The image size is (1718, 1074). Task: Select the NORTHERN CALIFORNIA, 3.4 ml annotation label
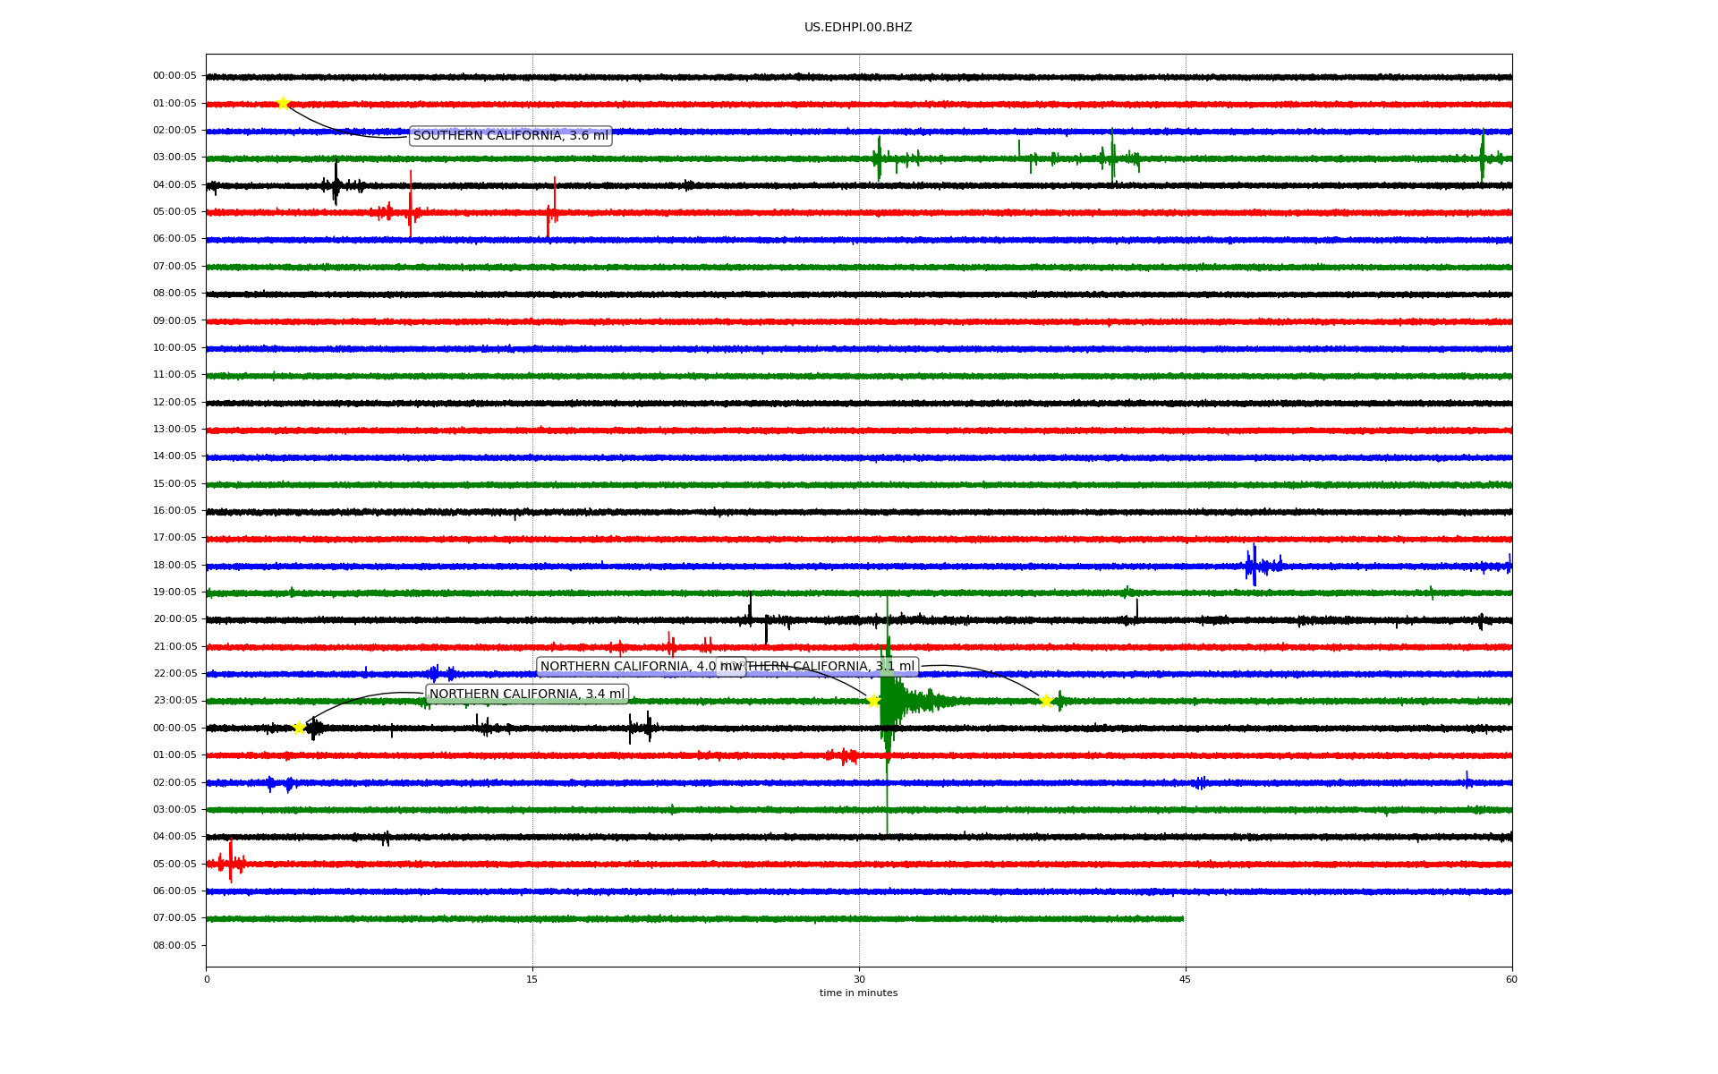pos(527,695)
